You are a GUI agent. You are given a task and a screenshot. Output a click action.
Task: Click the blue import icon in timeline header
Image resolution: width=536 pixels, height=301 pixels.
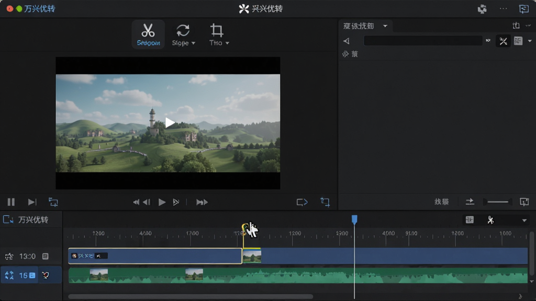click(8, 219)
